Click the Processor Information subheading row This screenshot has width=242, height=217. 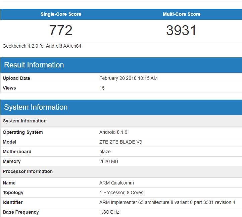121,172
